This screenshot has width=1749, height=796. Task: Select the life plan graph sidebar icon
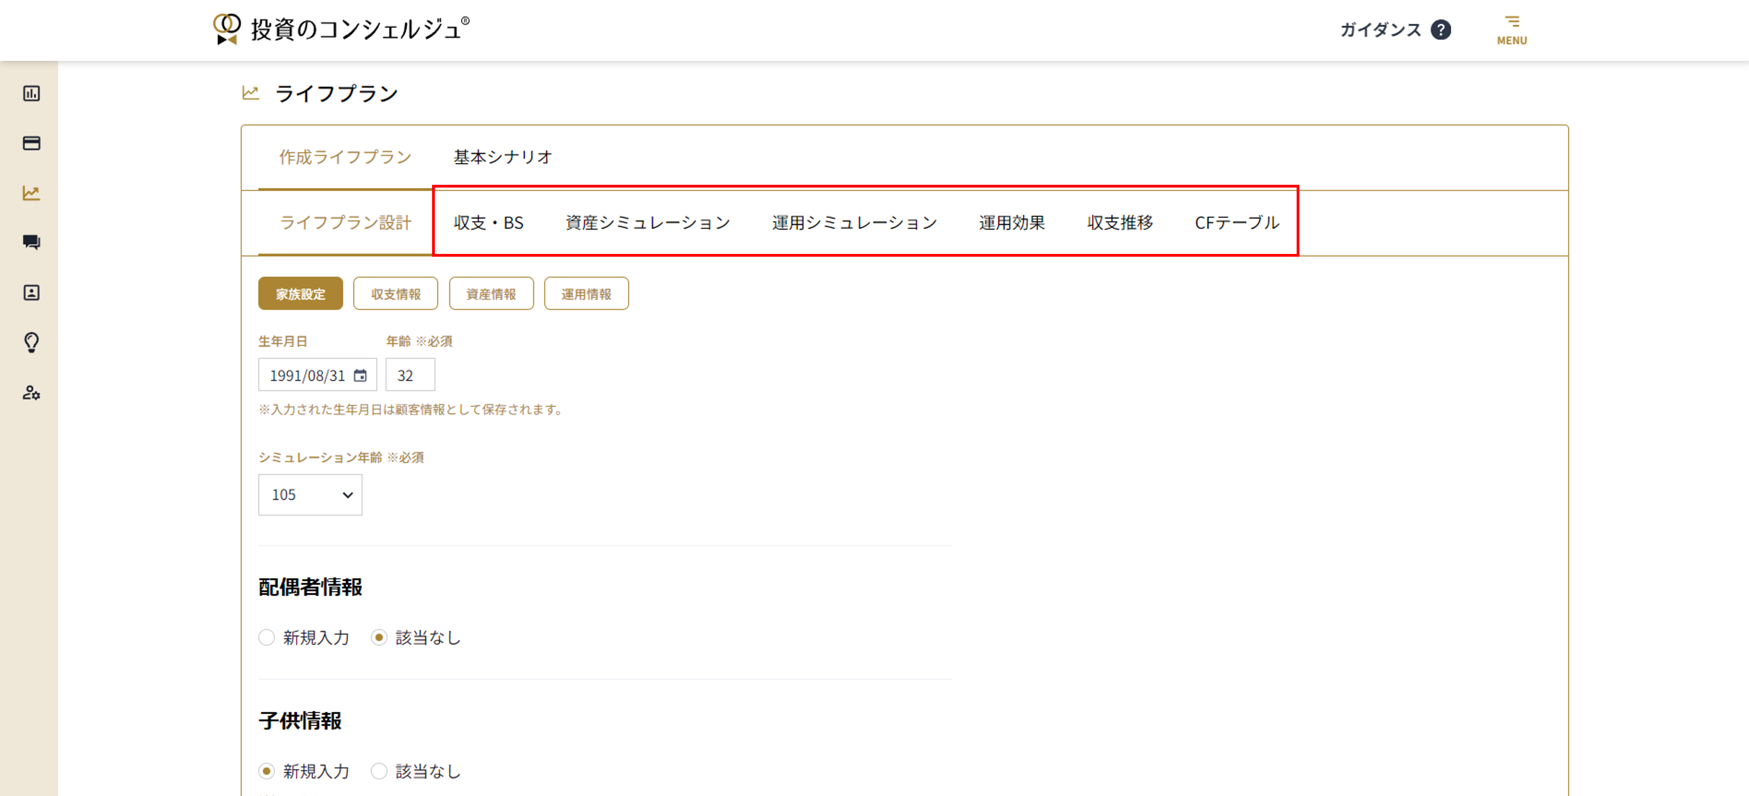click(31, 193)
